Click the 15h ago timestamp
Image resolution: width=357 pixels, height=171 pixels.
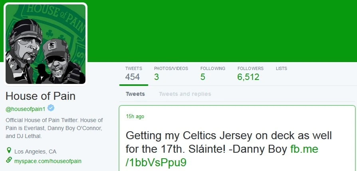tap(135, 117)
